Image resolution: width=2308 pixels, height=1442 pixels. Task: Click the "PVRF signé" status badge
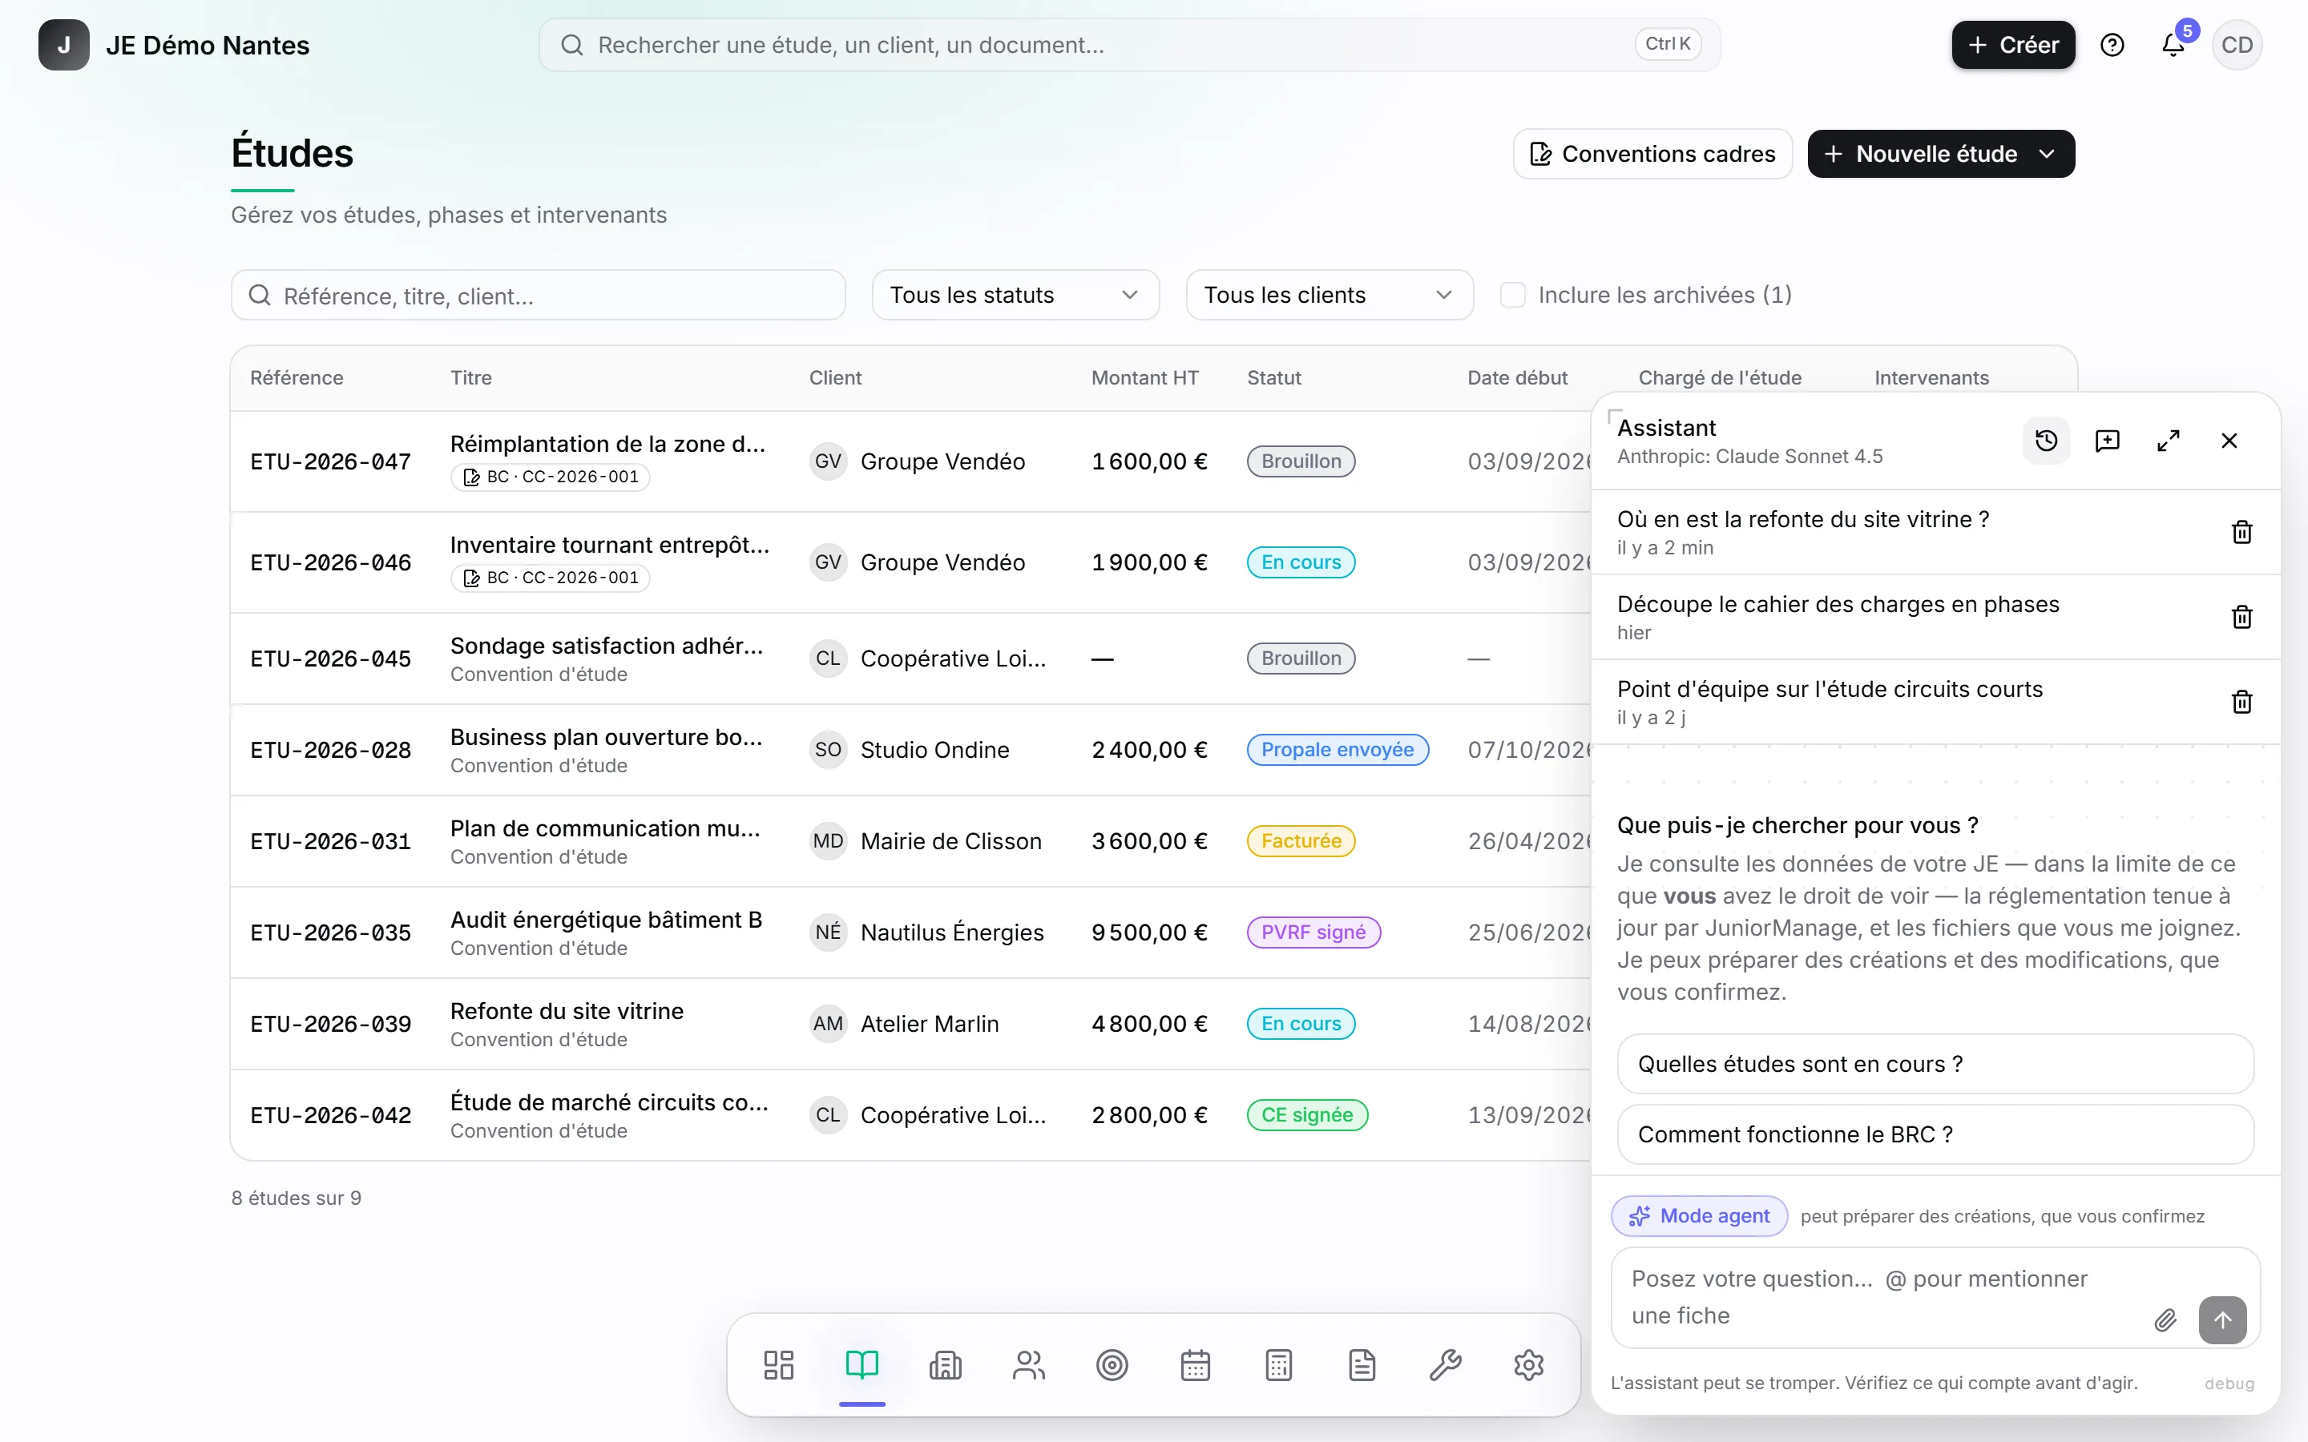click(x=1313, y=932)
